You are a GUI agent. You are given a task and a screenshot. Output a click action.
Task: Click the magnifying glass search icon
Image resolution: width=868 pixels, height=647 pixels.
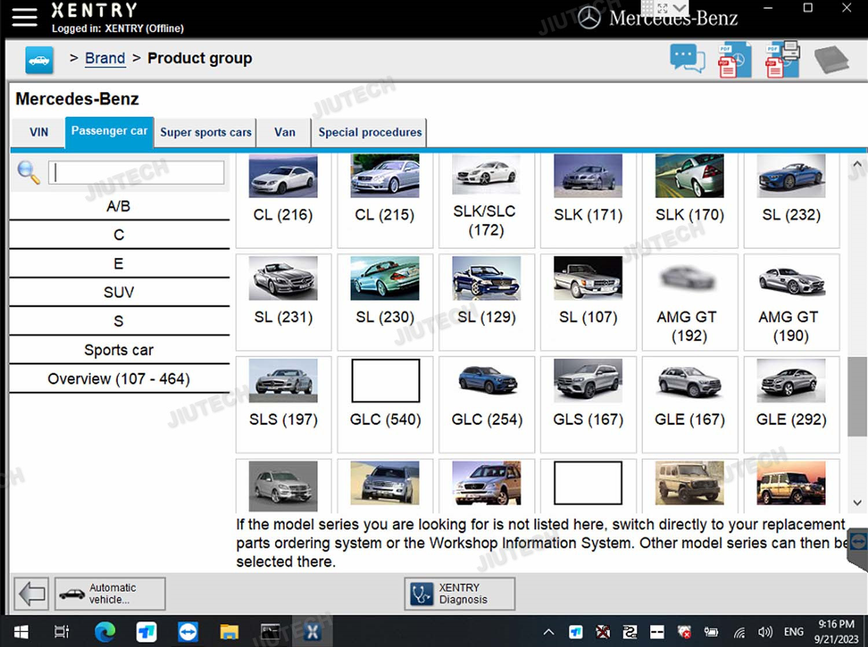pos(28,172)
